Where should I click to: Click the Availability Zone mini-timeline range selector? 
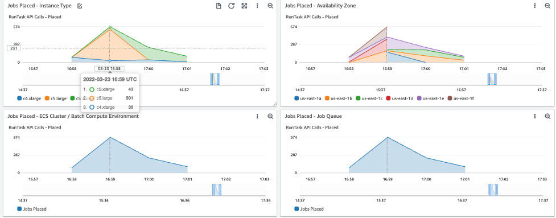pyautogui.click(x=492, y=79)
